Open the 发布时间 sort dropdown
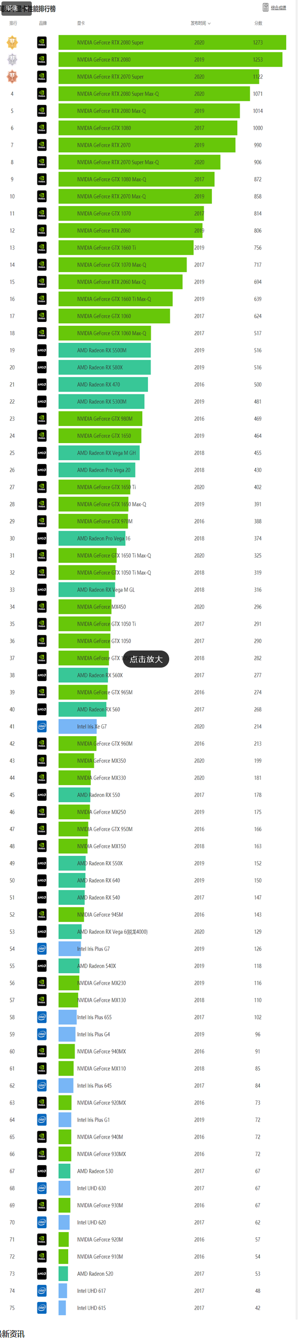 tap(201, 23)
